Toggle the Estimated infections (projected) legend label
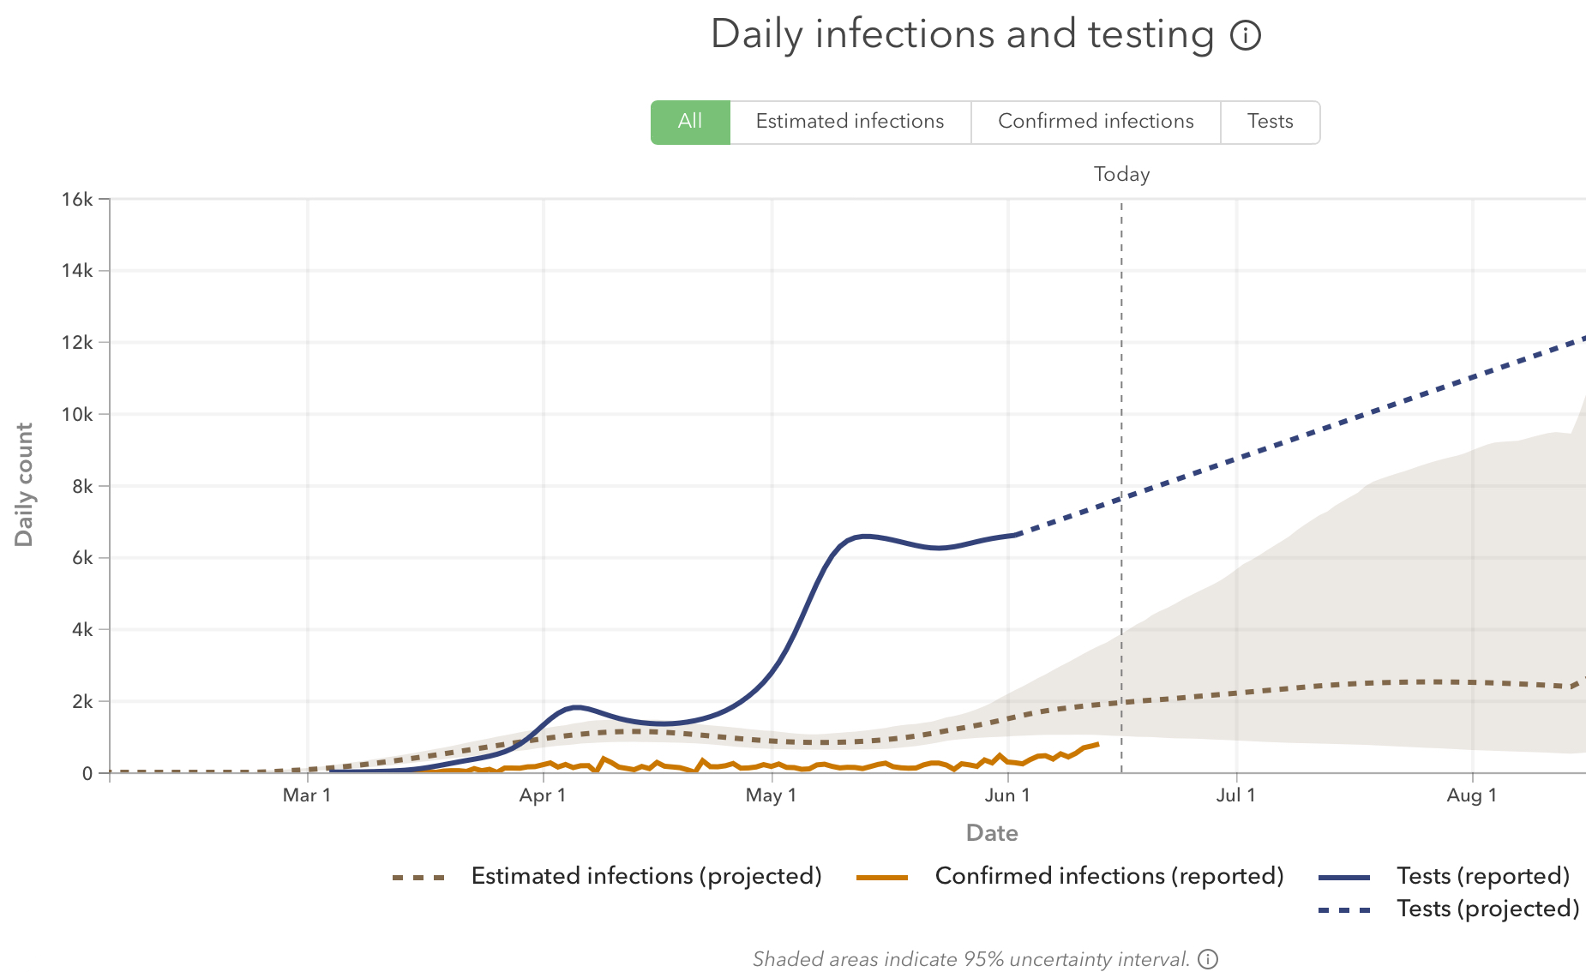The image size is (1586, 972). tap(646, 876)
